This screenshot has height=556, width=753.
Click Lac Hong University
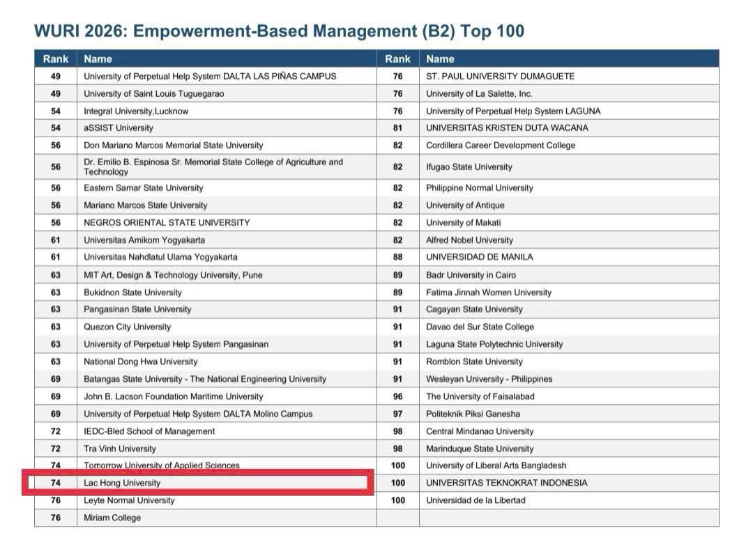tap(122, 483)
